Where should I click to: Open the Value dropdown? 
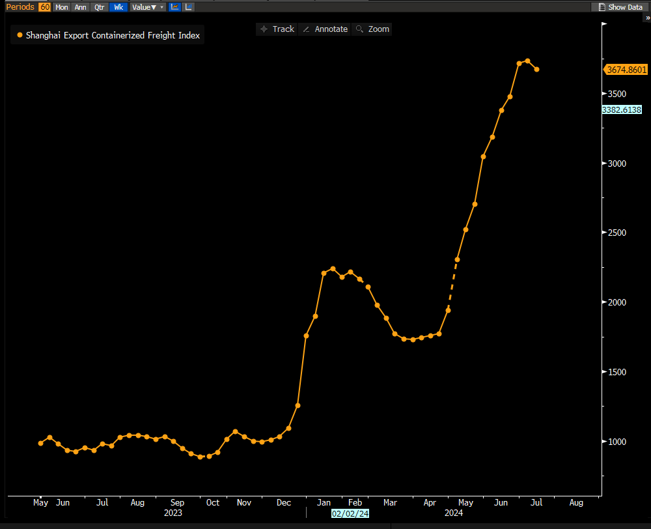pos(144,7)
